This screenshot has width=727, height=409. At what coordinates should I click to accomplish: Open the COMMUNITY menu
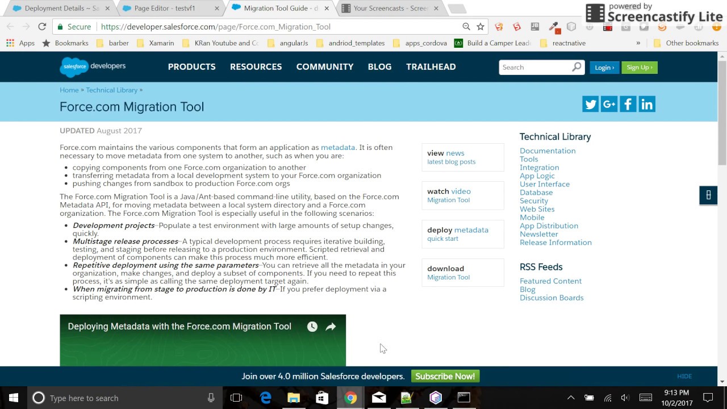[325, 67]
